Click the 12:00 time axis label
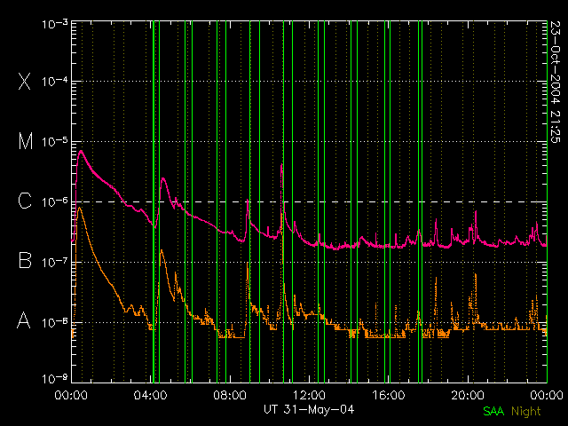568x426 pixels. [x=309, y=395]
